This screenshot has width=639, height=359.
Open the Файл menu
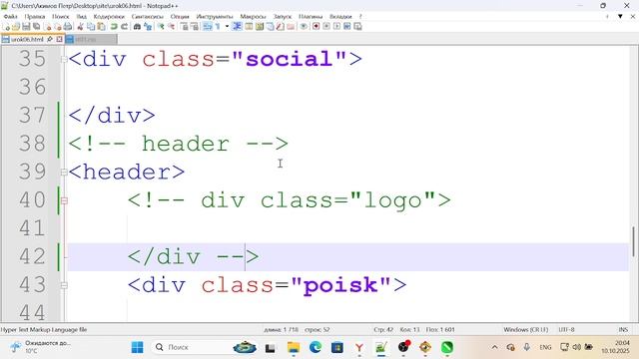click(10, 16)
